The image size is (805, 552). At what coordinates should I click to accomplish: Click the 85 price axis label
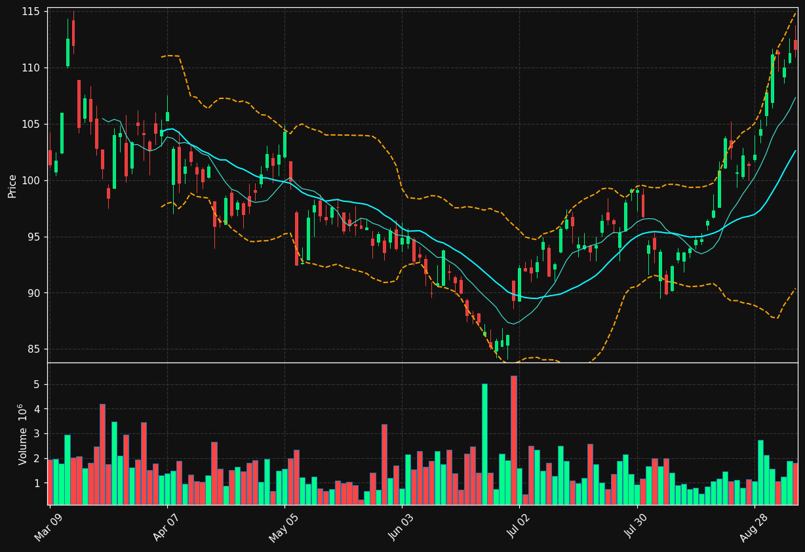pyautogui.click(x=33, y=349)
